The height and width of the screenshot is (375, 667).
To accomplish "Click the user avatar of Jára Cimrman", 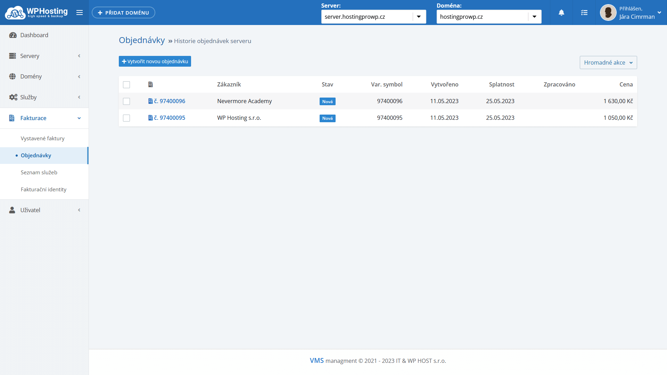I will click(x=608, y=12).
